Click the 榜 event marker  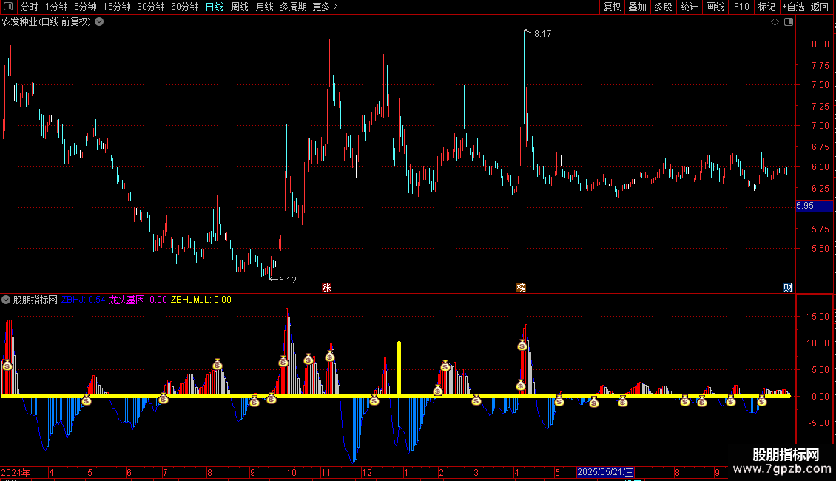(x=522, y=287)
